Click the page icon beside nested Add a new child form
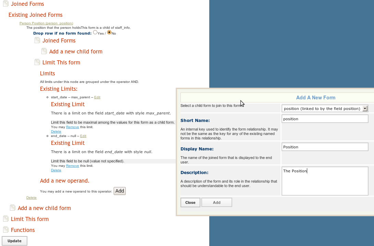This screenshot has width=374, height=246. pos(44,51)
